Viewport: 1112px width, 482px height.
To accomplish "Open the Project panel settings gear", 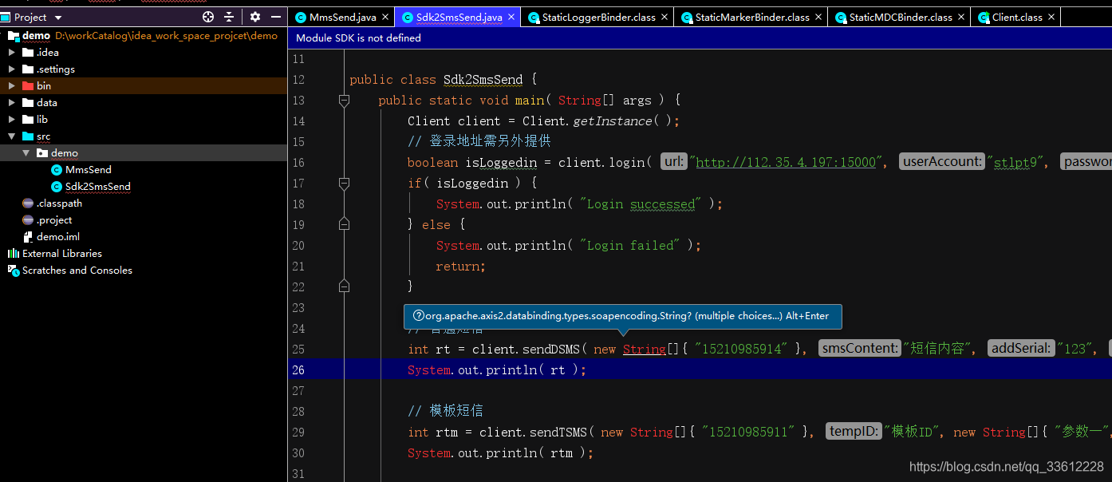I will point(255,16).
